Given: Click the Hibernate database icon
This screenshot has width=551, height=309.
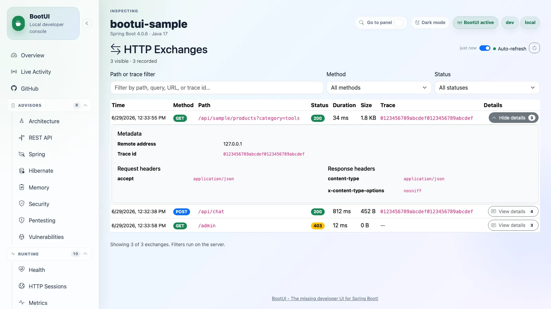Looking at the screenshot, I should point(22,171).
